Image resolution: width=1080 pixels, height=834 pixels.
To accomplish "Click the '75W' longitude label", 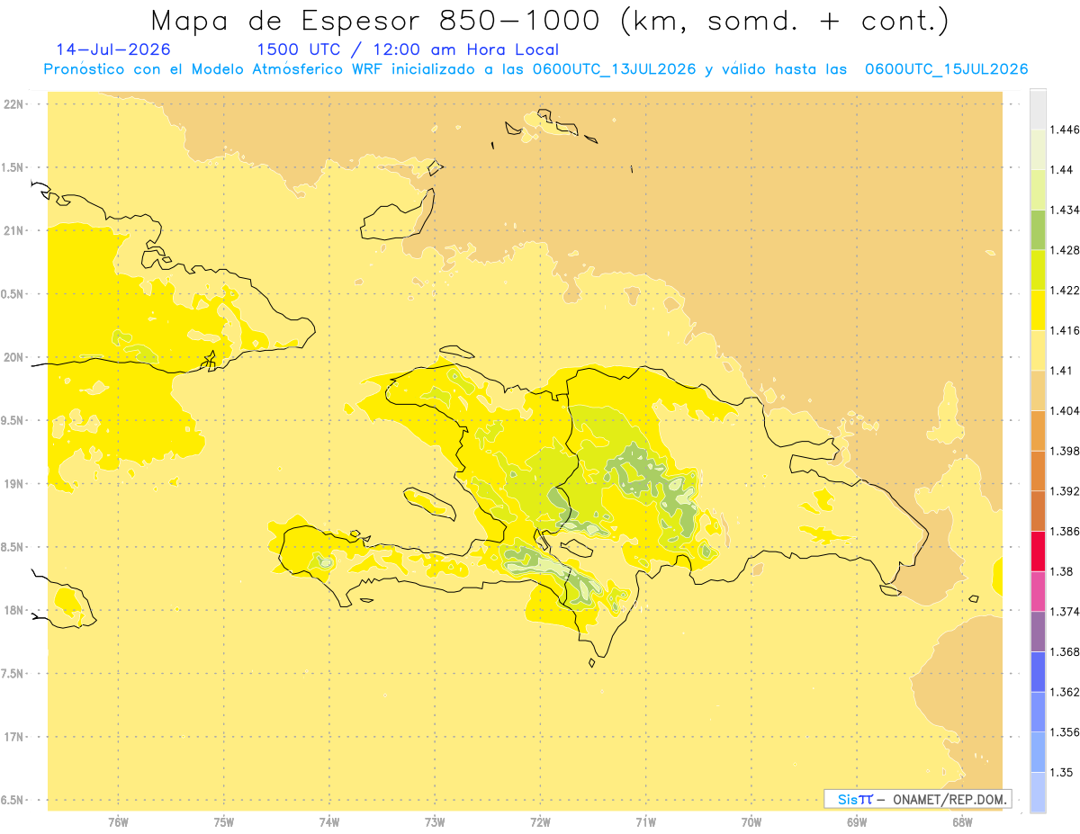I will (224, 822).
